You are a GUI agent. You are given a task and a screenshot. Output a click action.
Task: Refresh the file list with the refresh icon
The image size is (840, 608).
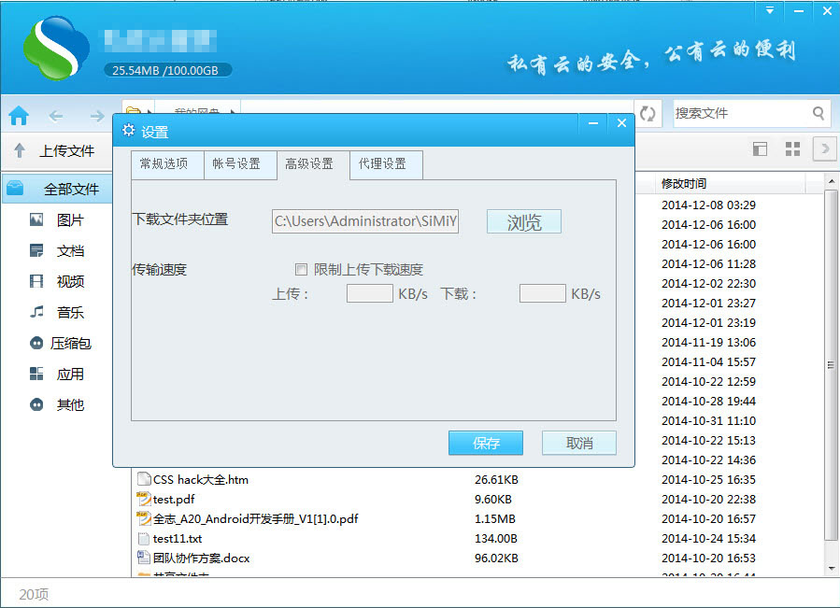coord(648,112)
